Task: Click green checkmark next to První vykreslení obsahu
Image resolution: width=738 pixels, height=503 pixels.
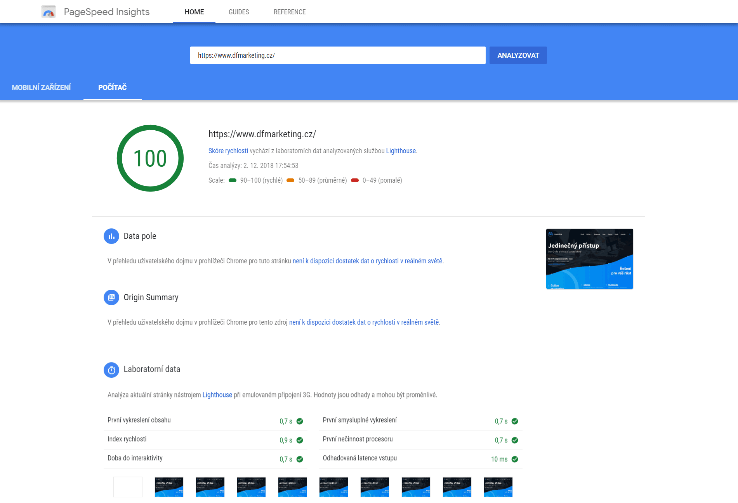Action: pyautogui.click(x=300, y=421)
